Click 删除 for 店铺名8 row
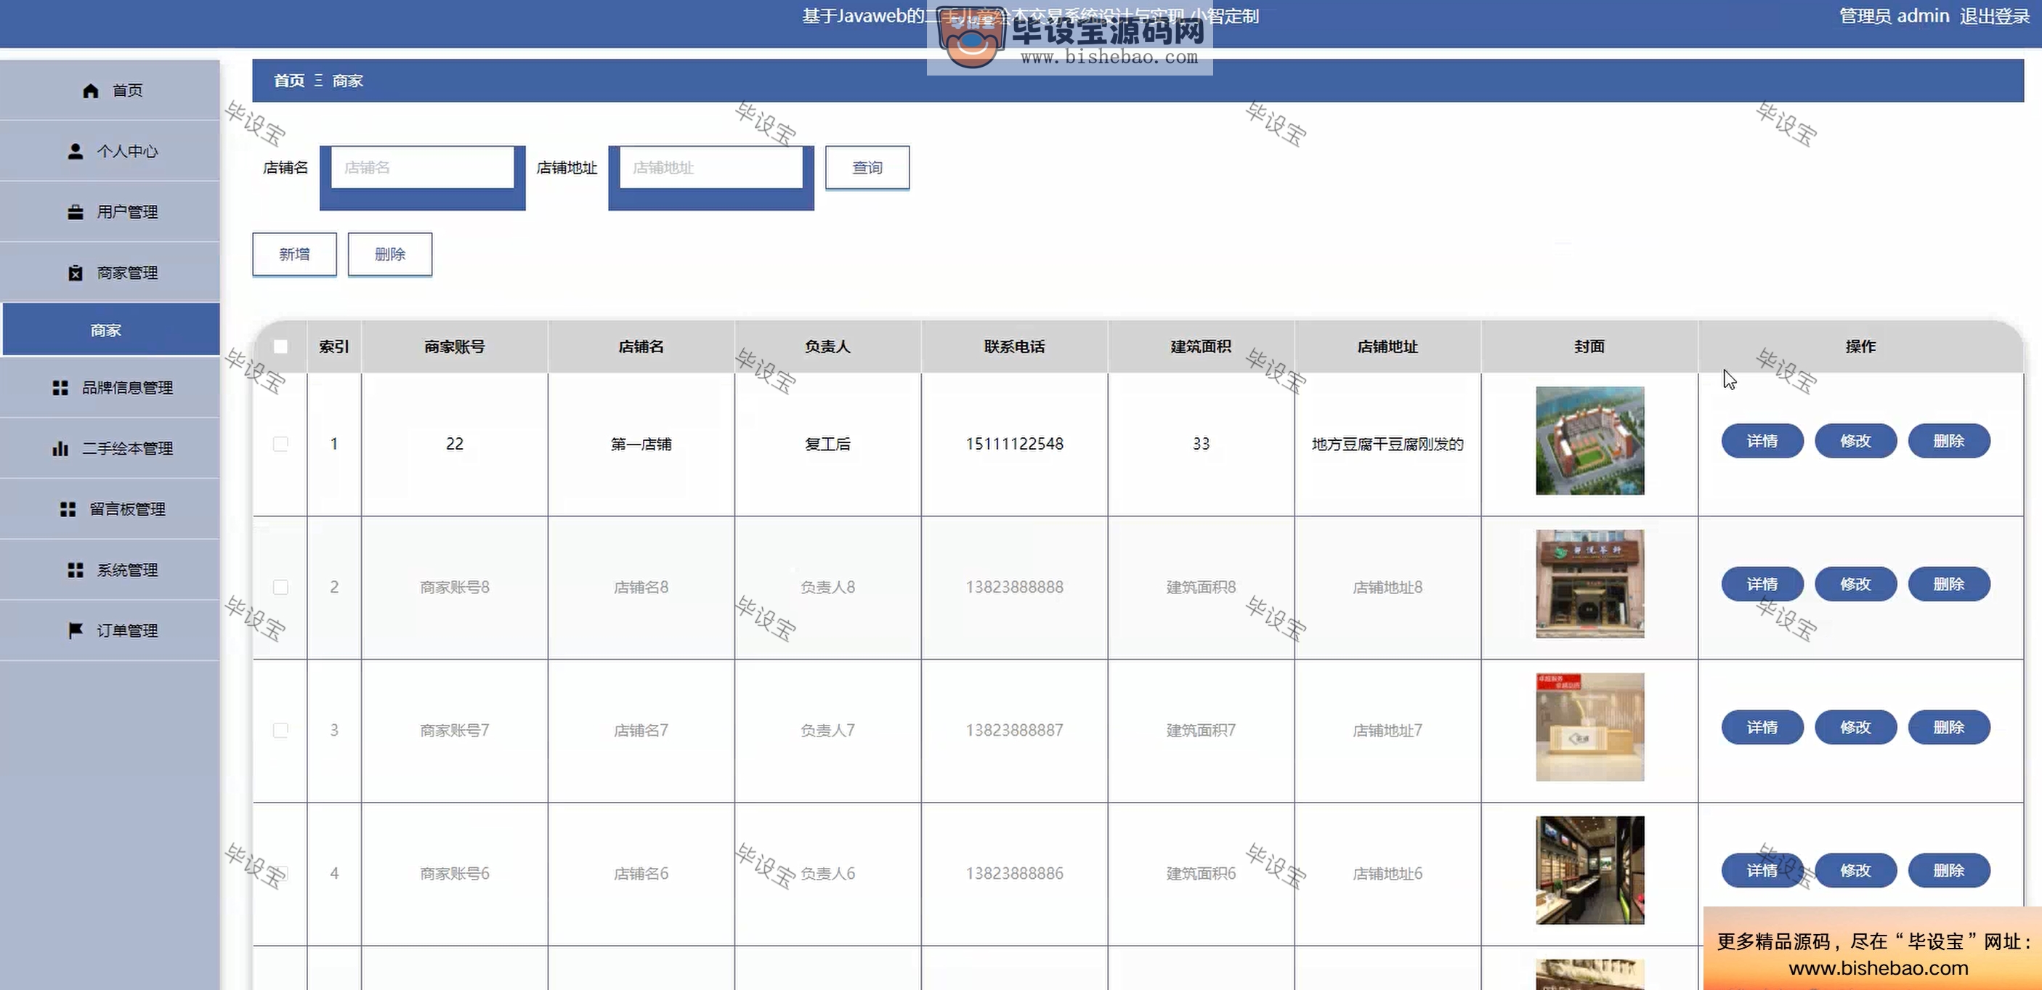Viewport: 2042px width, 990px height. (x=1948, y=584)
